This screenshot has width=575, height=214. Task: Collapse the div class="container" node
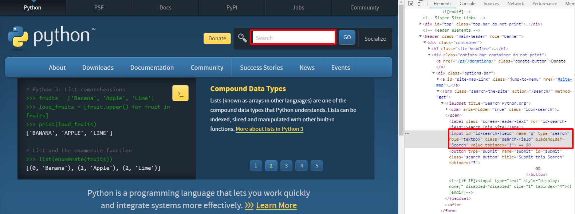(x=425, y=43)
